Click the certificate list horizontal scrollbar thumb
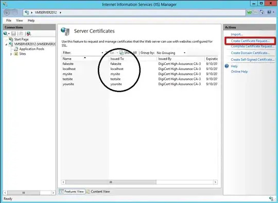278x203 pixels. click(x=111, y=182)
